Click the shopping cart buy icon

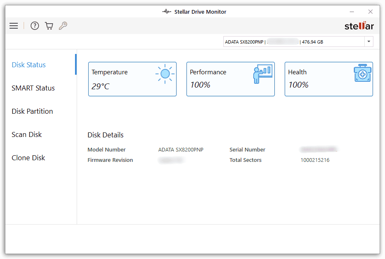pos(49,26)
